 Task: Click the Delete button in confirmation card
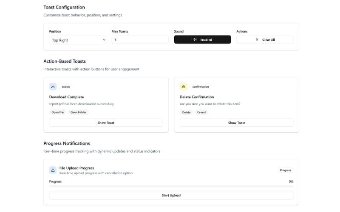(x=186, y=112)
